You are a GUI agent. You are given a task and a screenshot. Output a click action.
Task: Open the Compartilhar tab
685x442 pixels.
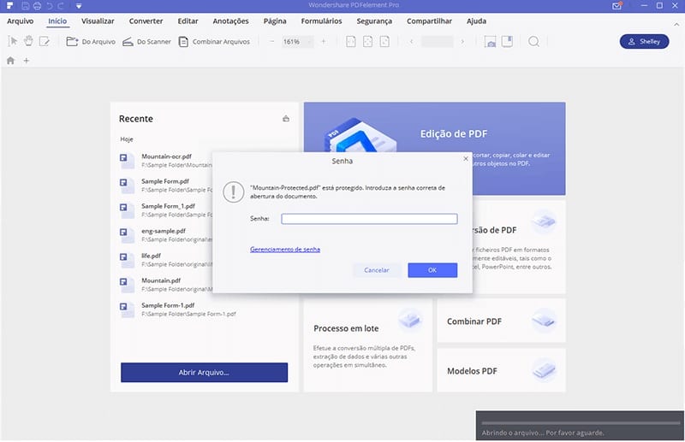tap(429, 21)
